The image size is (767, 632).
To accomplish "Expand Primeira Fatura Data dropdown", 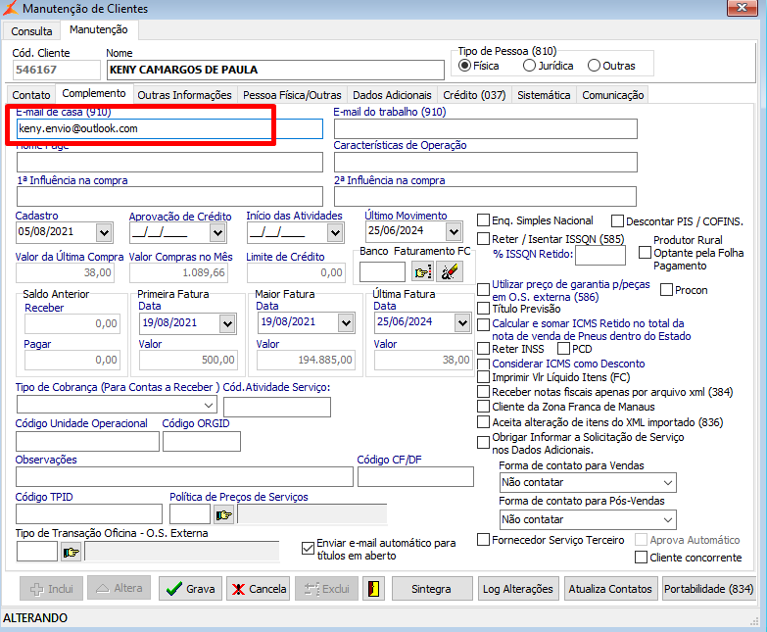I will pos(227,323).
